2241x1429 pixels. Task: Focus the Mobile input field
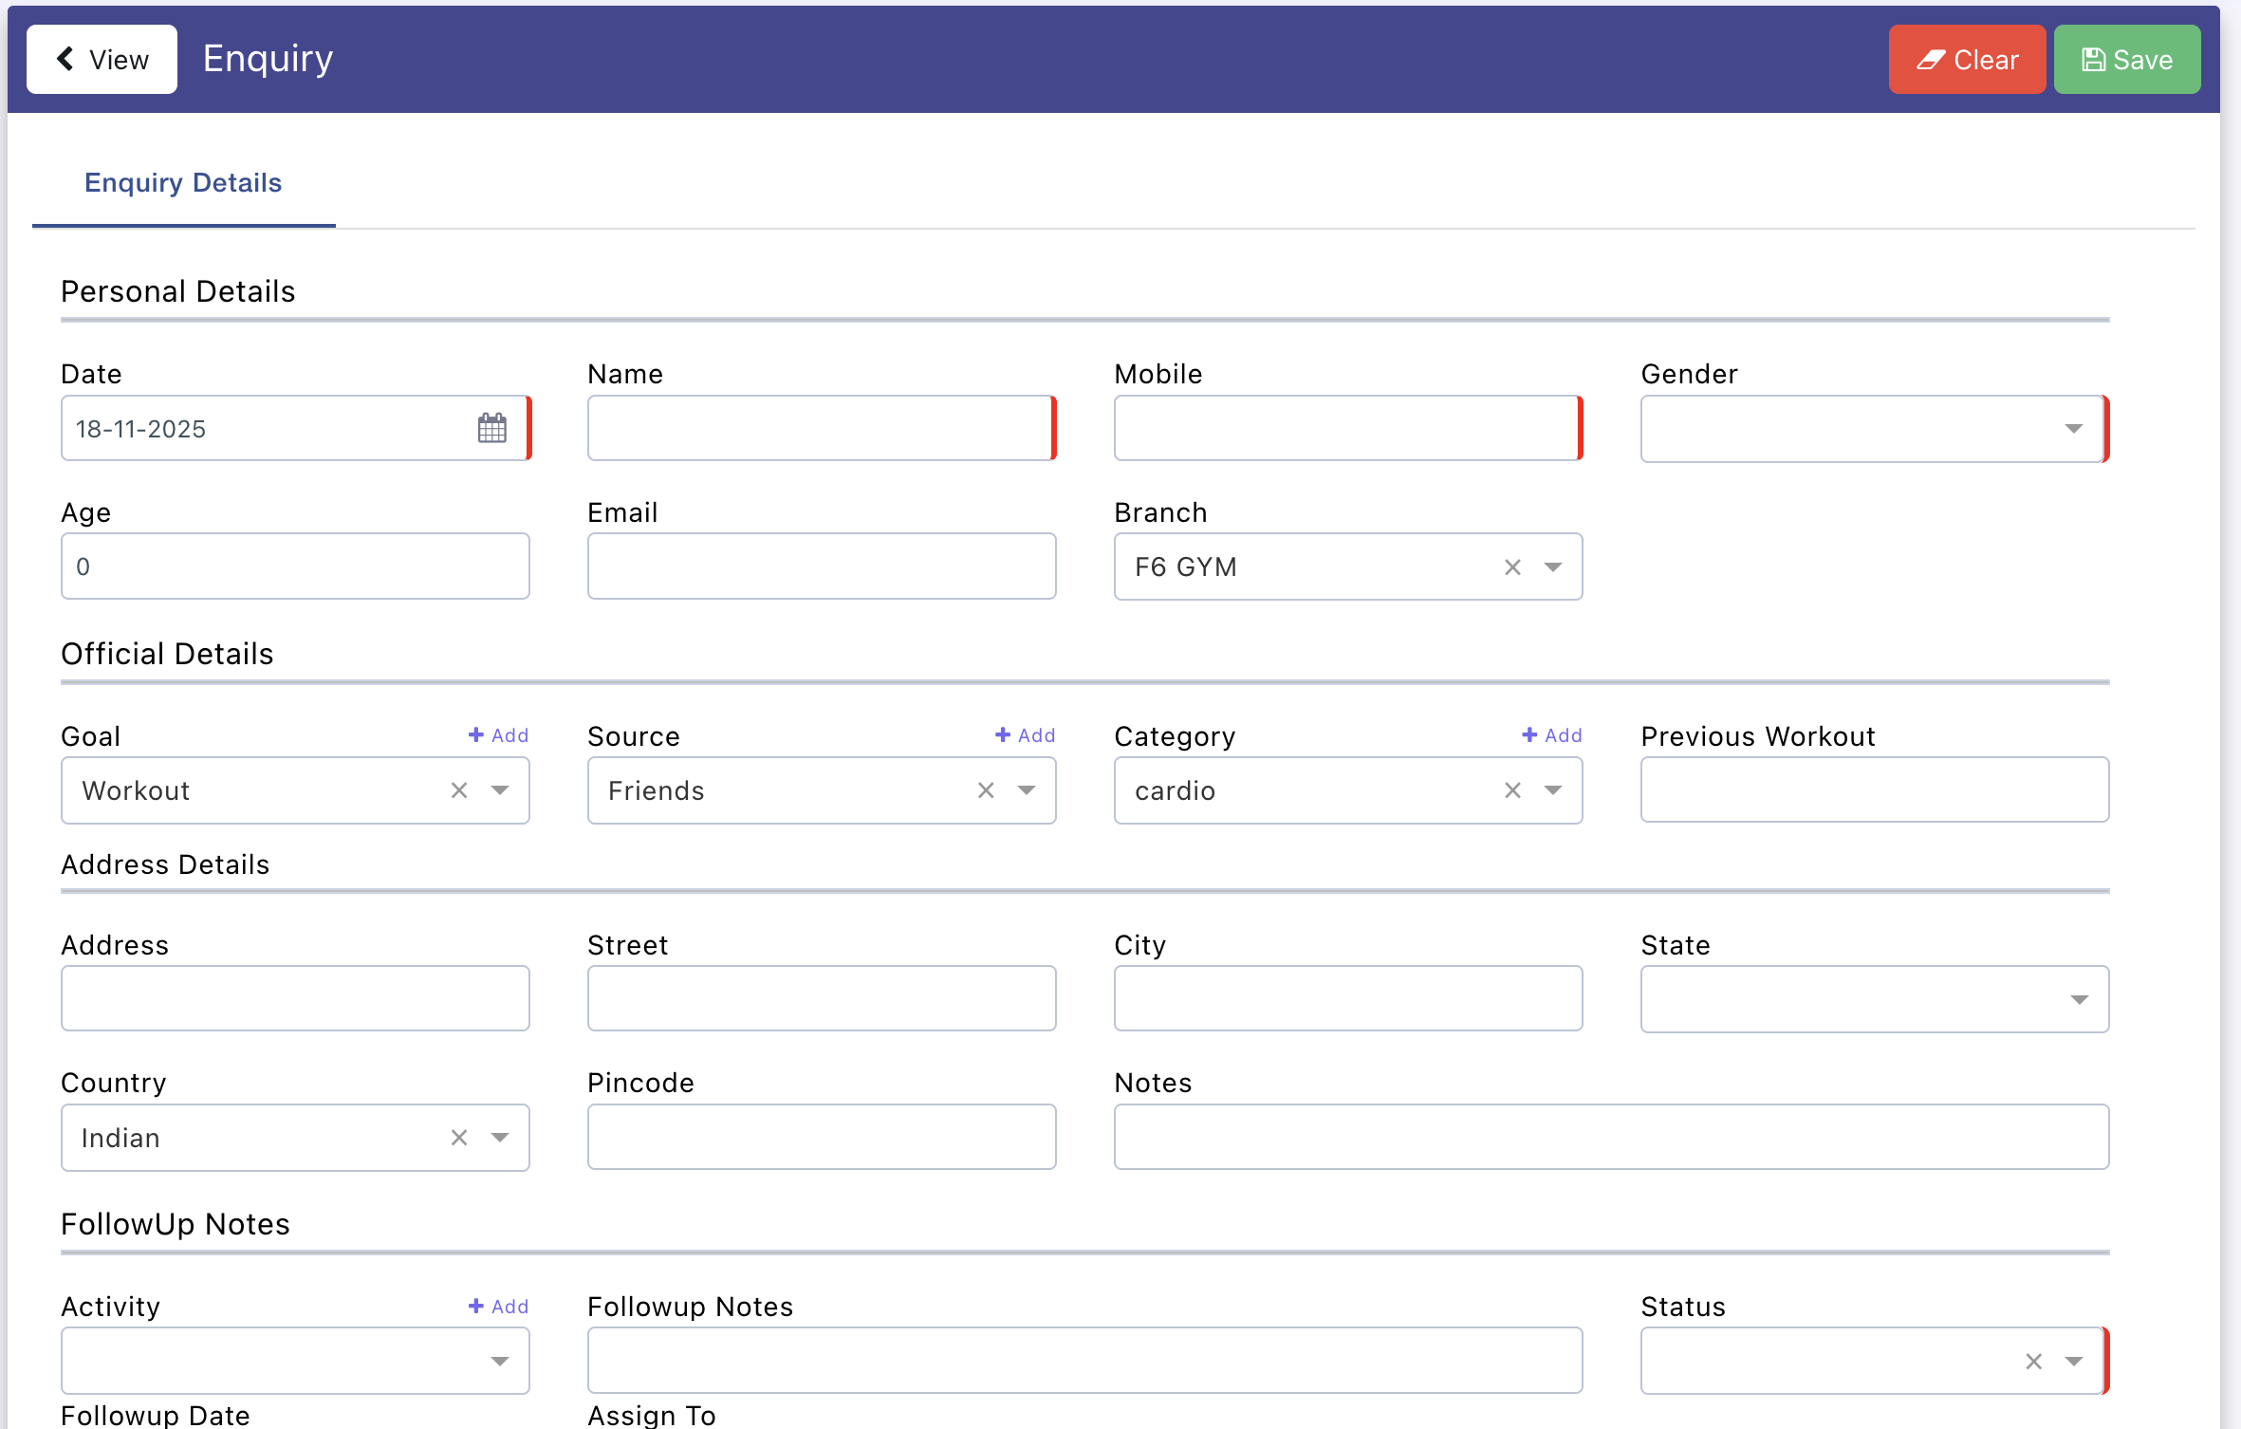(x=1345, y=429)
